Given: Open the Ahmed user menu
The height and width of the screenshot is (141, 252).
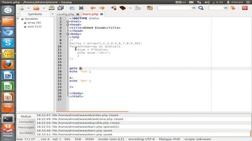Looking at the screenshot, I should 235,2.
